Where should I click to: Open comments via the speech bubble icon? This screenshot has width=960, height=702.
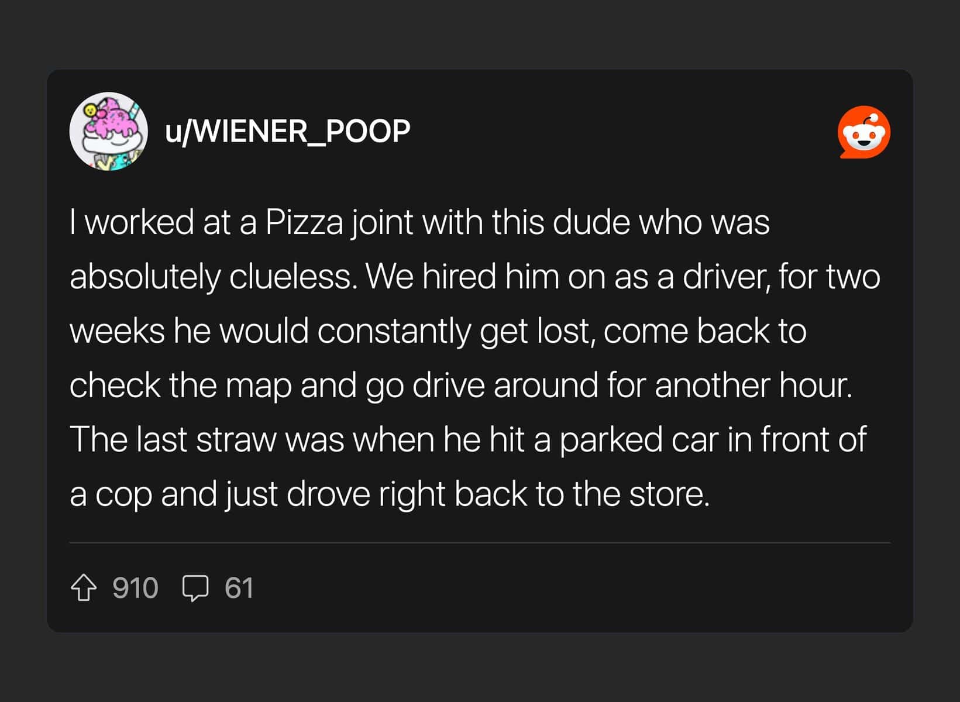tap(195, 588)
